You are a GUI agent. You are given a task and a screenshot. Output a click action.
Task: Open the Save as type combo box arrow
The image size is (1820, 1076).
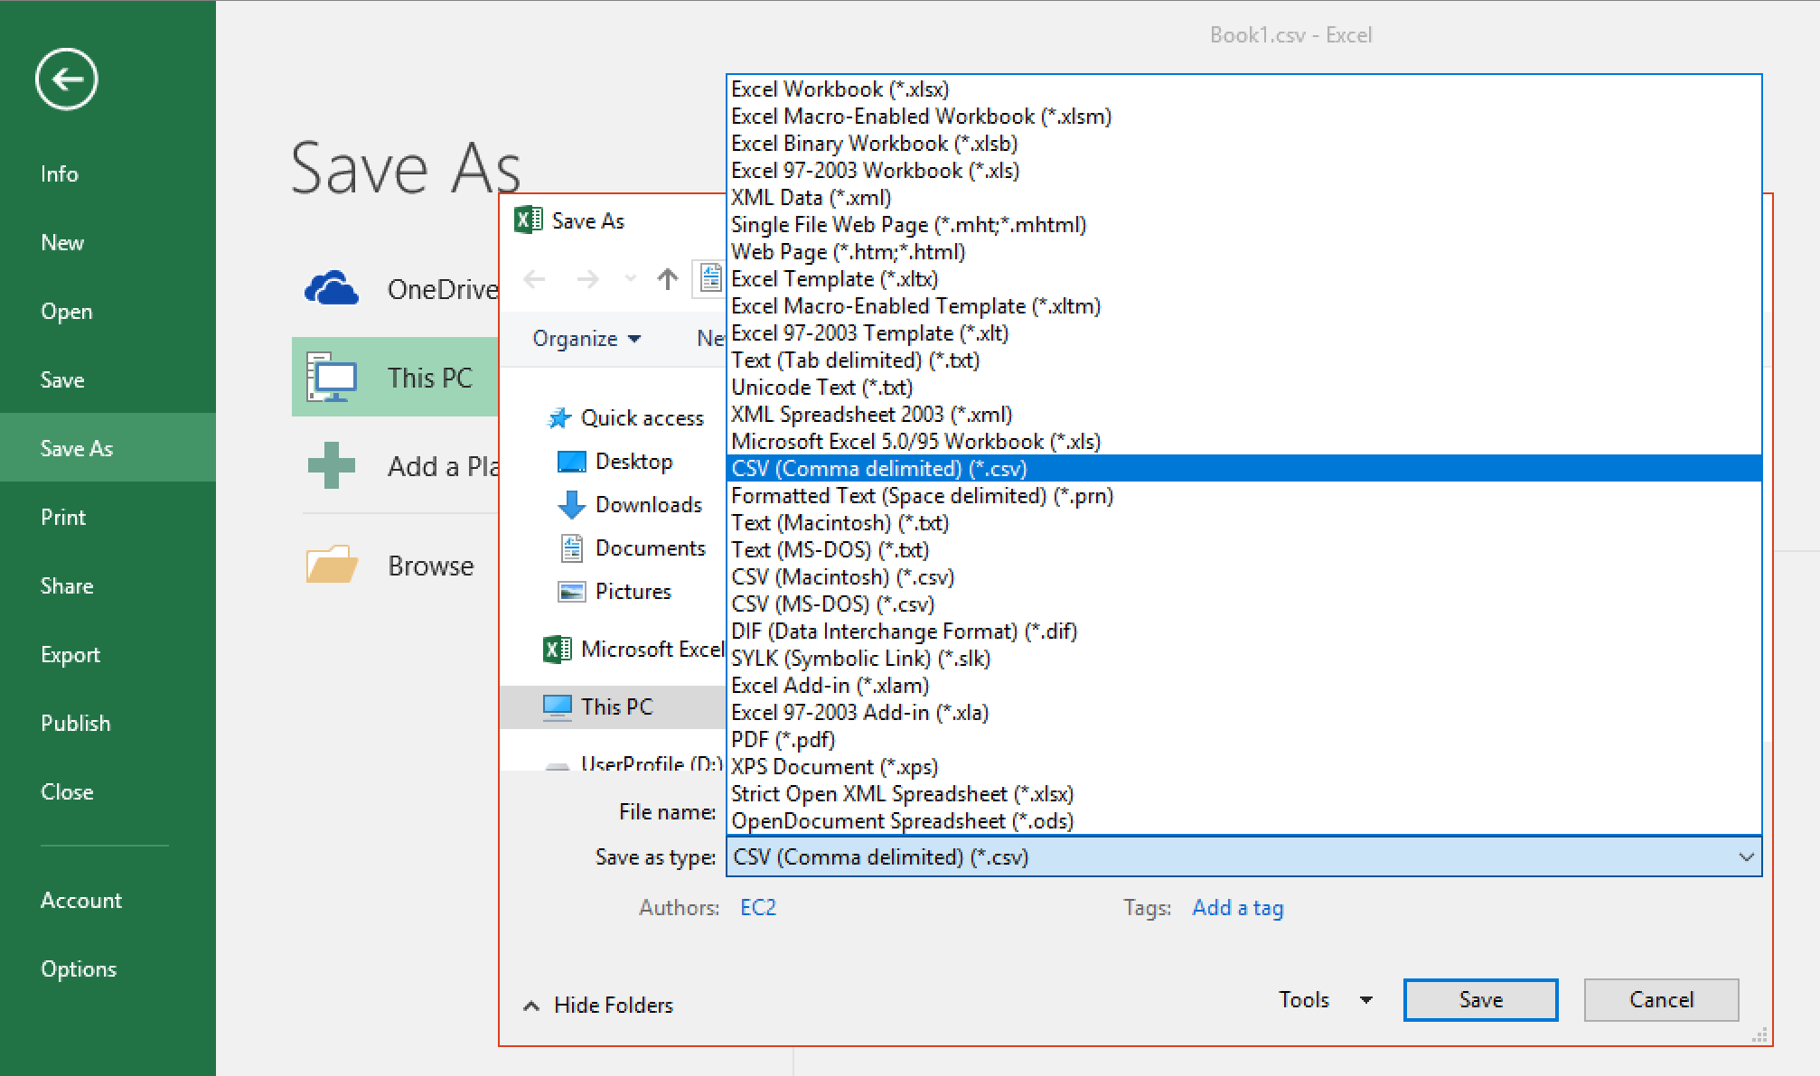(1746, 857)
